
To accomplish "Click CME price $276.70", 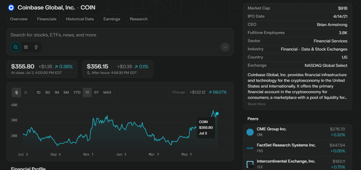I will coord(338,129).
